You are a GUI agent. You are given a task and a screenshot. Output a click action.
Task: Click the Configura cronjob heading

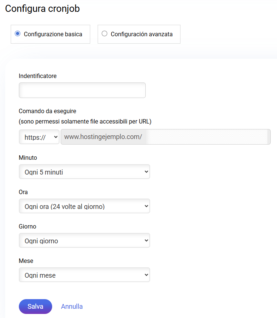point(43,9)
